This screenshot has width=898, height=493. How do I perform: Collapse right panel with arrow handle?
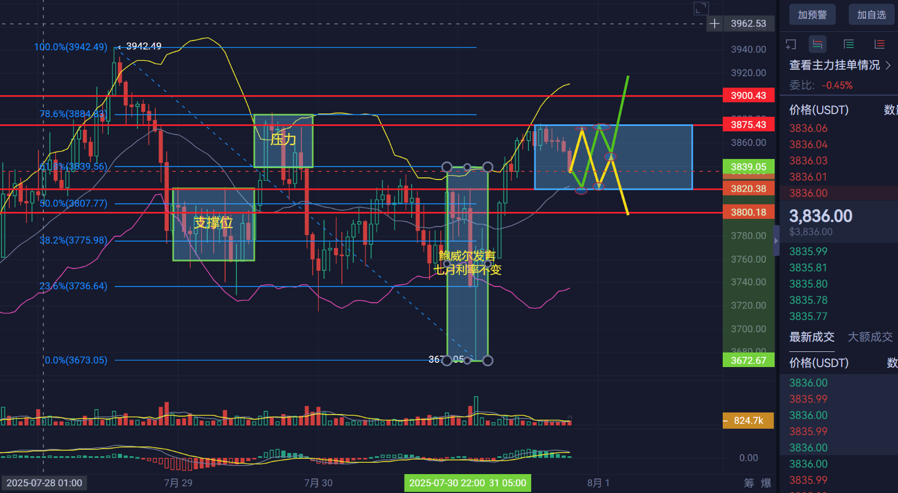pos(776,241)
